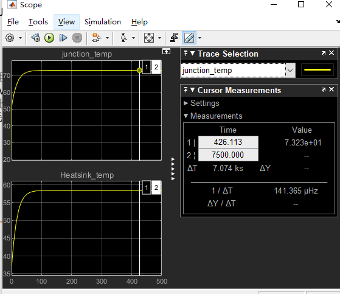Select the Zoom tool icon
This screenshot has width=340, height=294.
(x=124, y=38)
